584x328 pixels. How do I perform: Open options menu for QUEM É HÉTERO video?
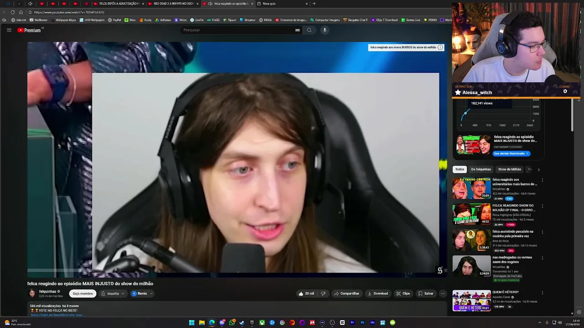point(542,293)
